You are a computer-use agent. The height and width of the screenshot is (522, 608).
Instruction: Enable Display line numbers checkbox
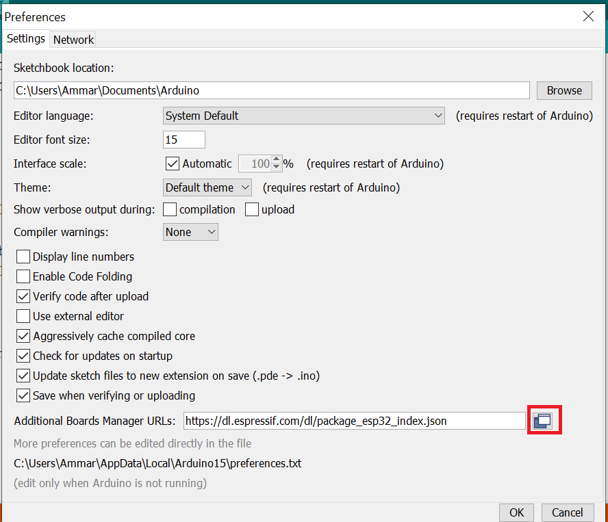(x=23, y=257)
